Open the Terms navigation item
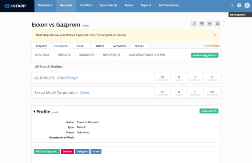This screenshot has width=252, height=163. (129, 5)
